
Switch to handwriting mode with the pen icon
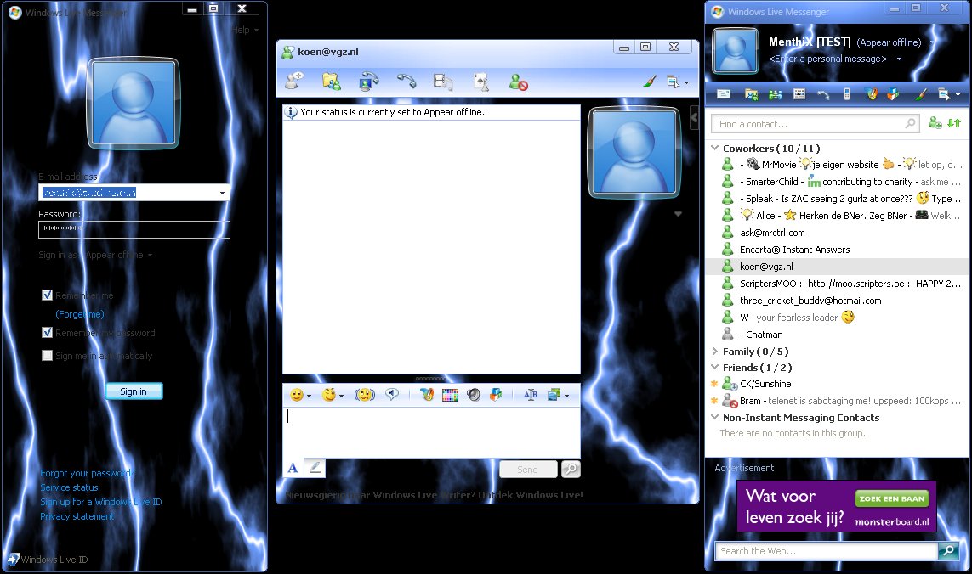pos(315,468)
